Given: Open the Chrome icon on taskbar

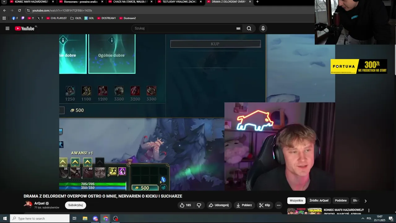Looking at the screenshot, I should click(106, 219).
